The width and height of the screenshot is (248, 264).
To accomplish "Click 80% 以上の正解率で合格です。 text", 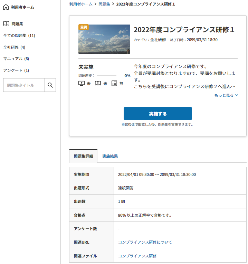I will pos(145,215).
